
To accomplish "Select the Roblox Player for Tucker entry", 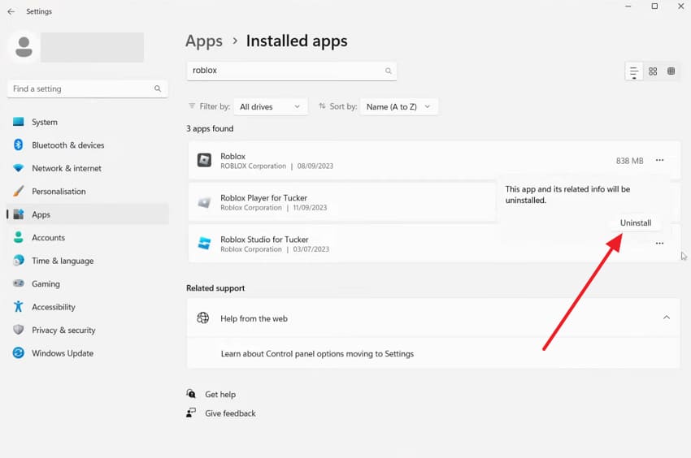I will pos(341,202).
